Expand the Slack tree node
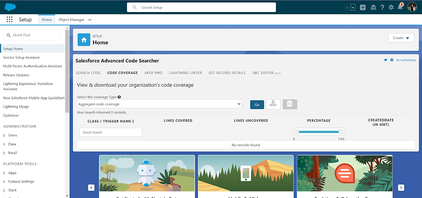The width and height of the screenshot is (422, 198). (4, 190)
